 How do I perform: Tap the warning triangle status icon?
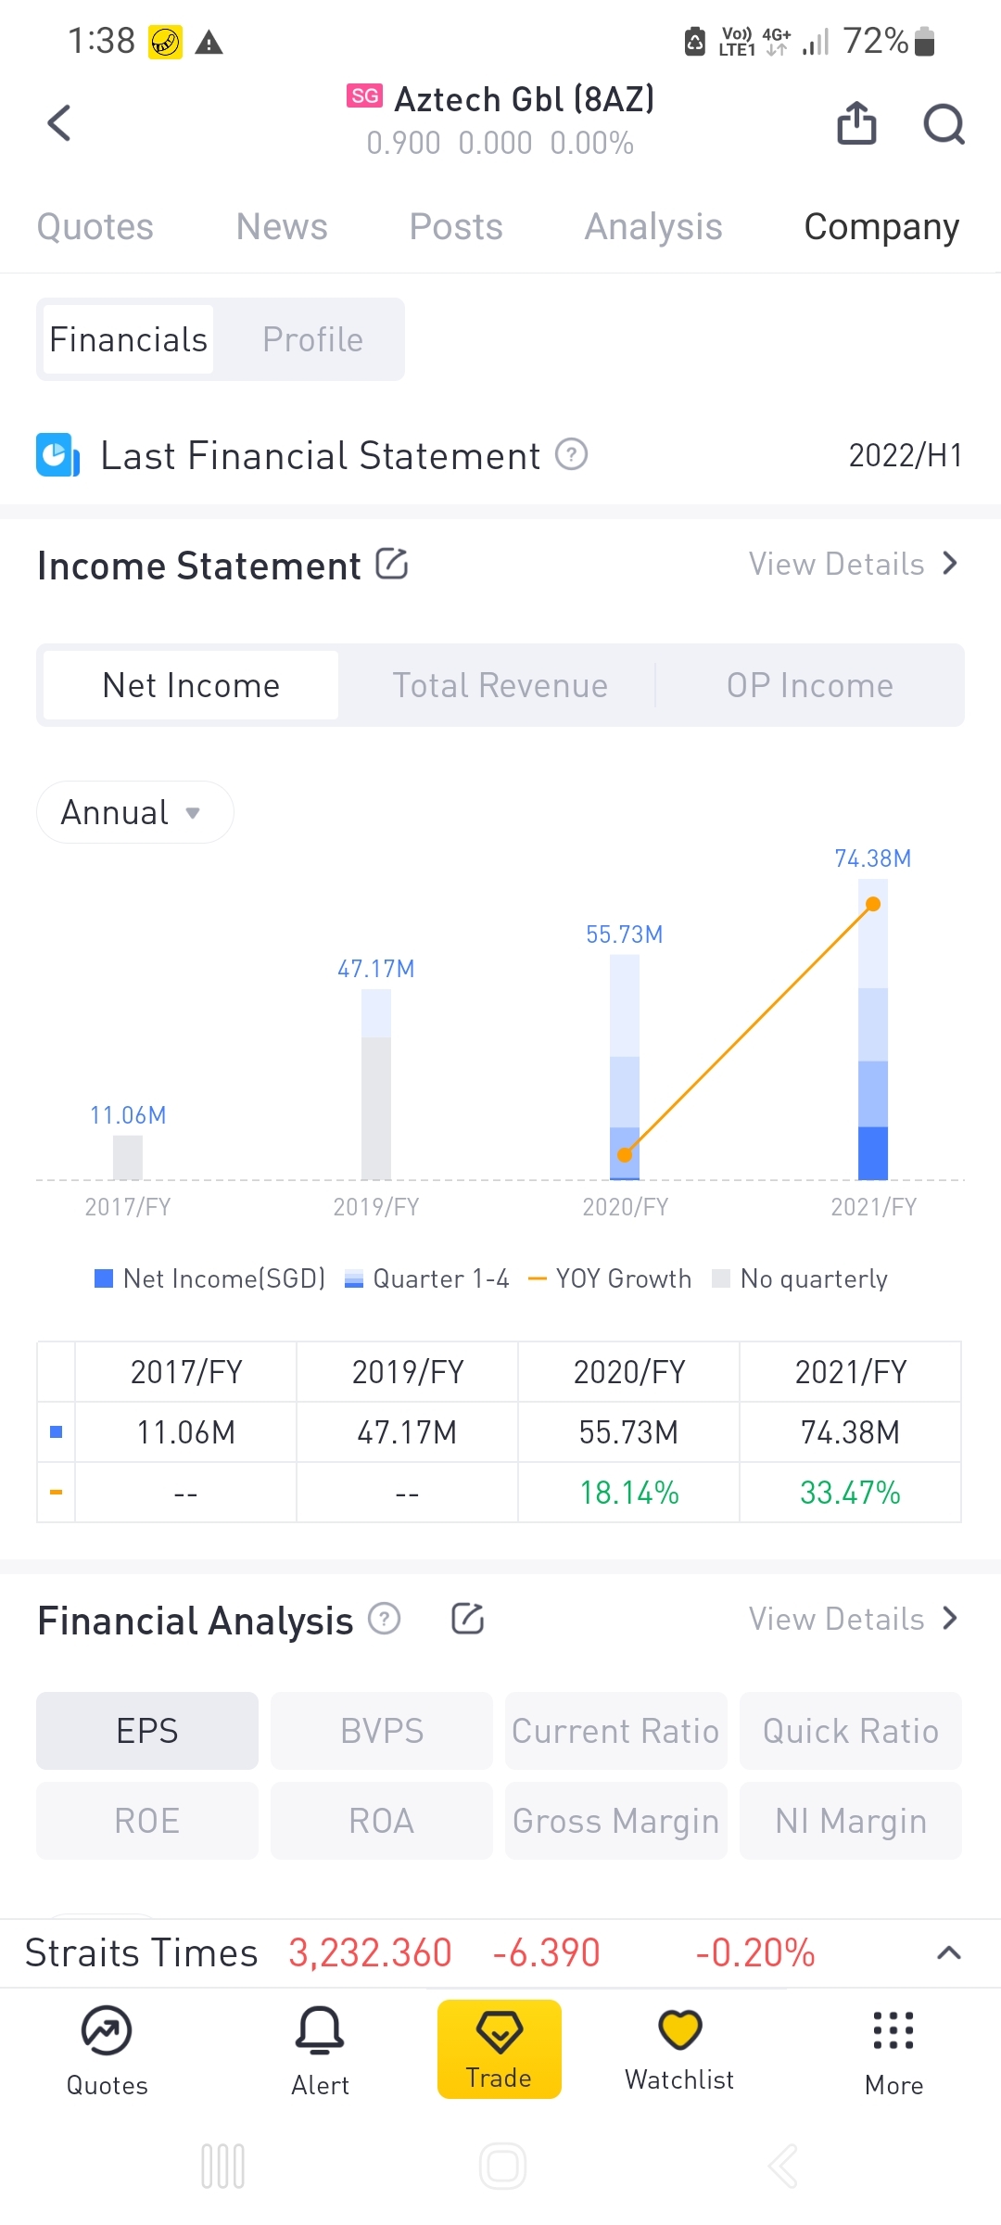click(209, 43)
